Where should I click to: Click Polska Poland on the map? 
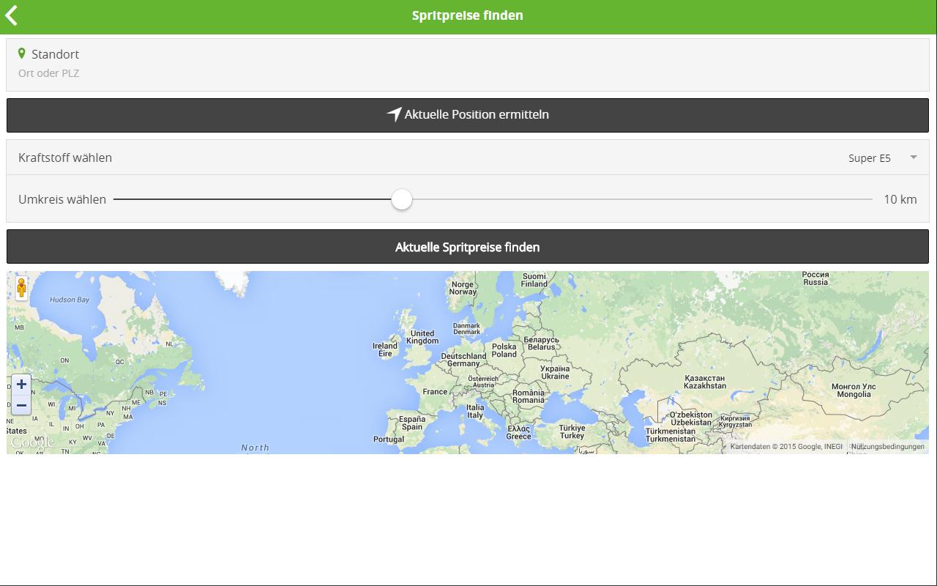pyautogui.click(x=504, y=350)
